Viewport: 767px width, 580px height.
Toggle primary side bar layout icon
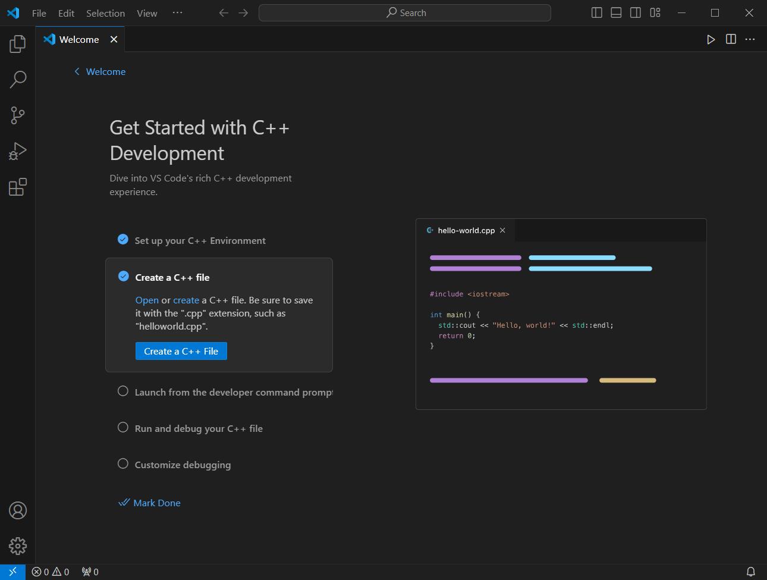597,12
